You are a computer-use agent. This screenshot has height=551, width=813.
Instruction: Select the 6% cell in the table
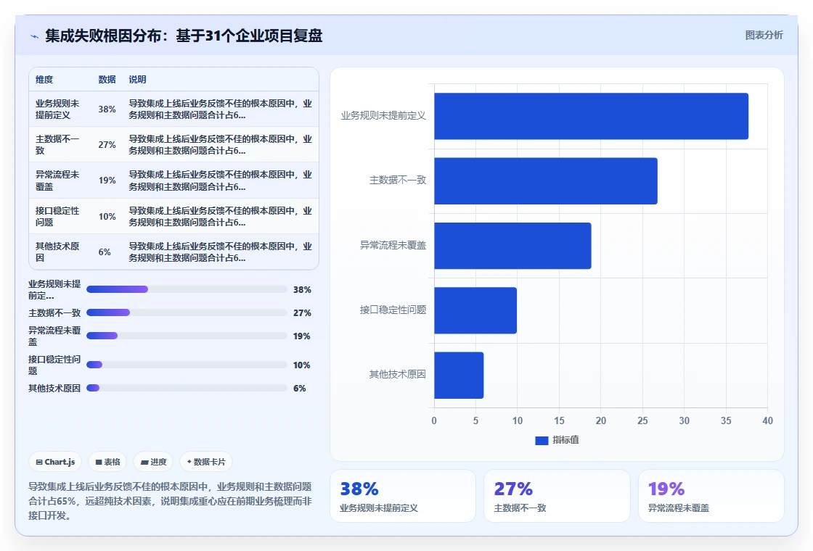(105, 252)
